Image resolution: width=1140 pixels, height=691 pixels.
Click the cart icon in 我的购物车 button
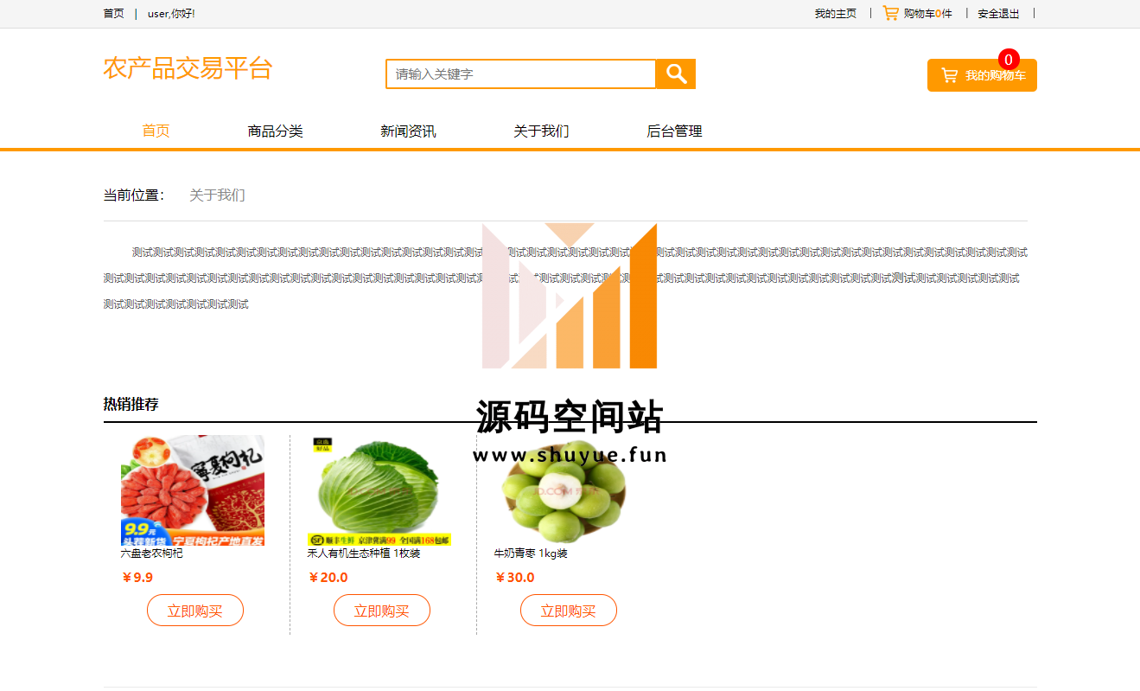tap(949, 75)
